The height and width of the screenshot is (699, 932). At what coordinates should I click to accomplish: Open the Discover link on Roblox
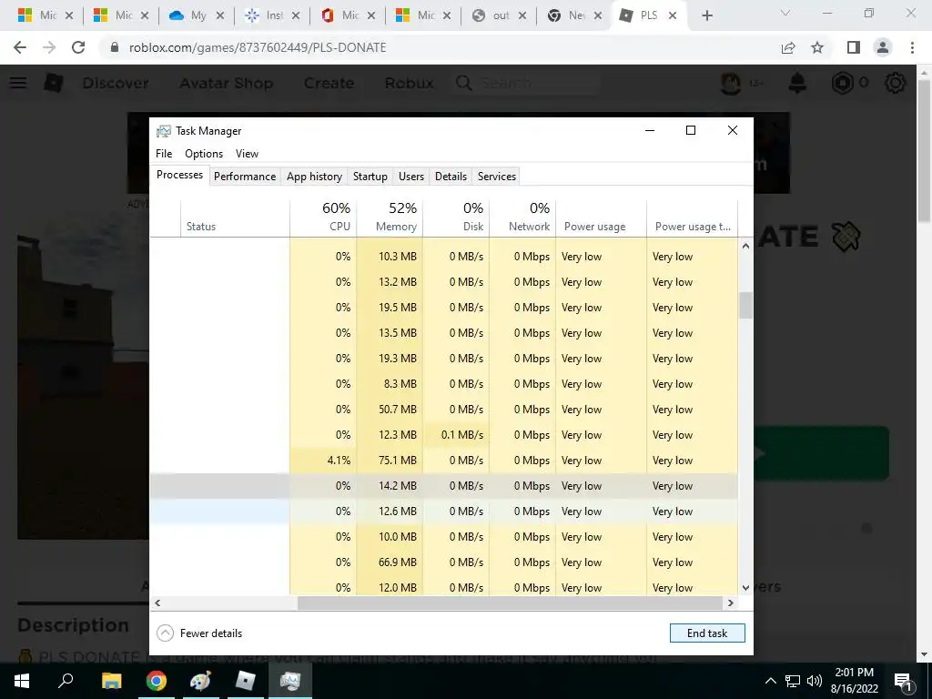(x=116, y=83)
